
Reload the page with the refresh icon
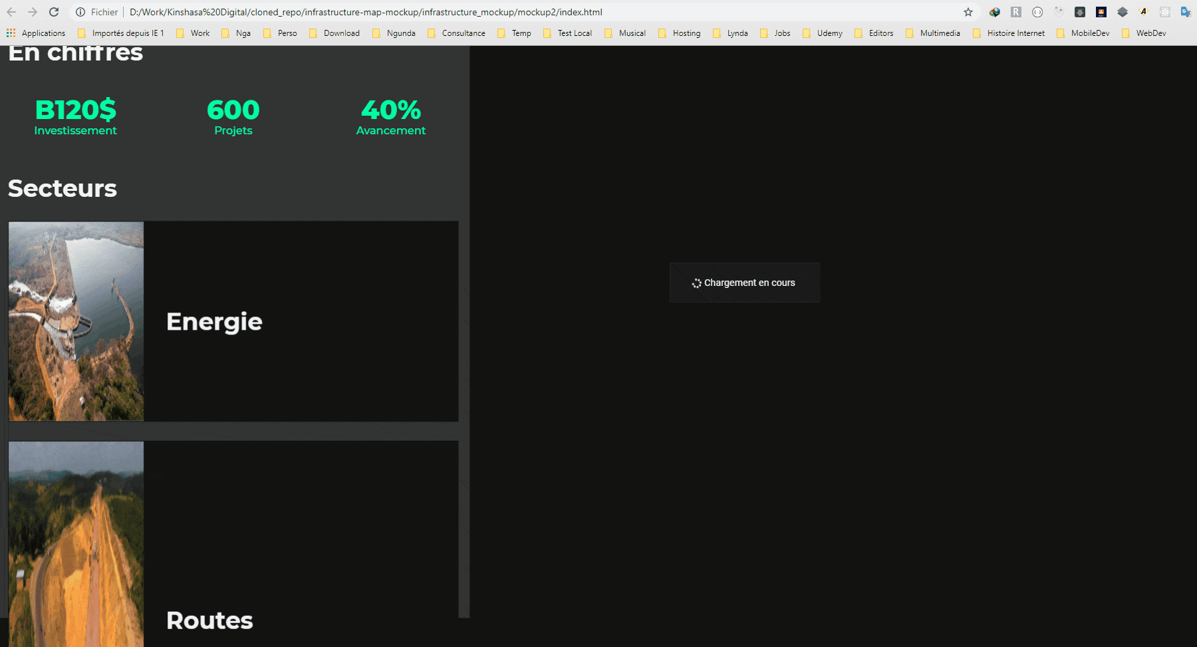(x=54, y=12)
